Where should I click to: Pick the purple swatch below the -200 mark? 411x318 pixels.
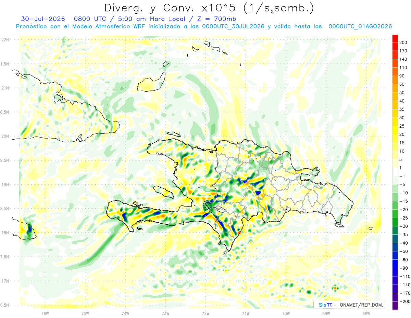395,305
